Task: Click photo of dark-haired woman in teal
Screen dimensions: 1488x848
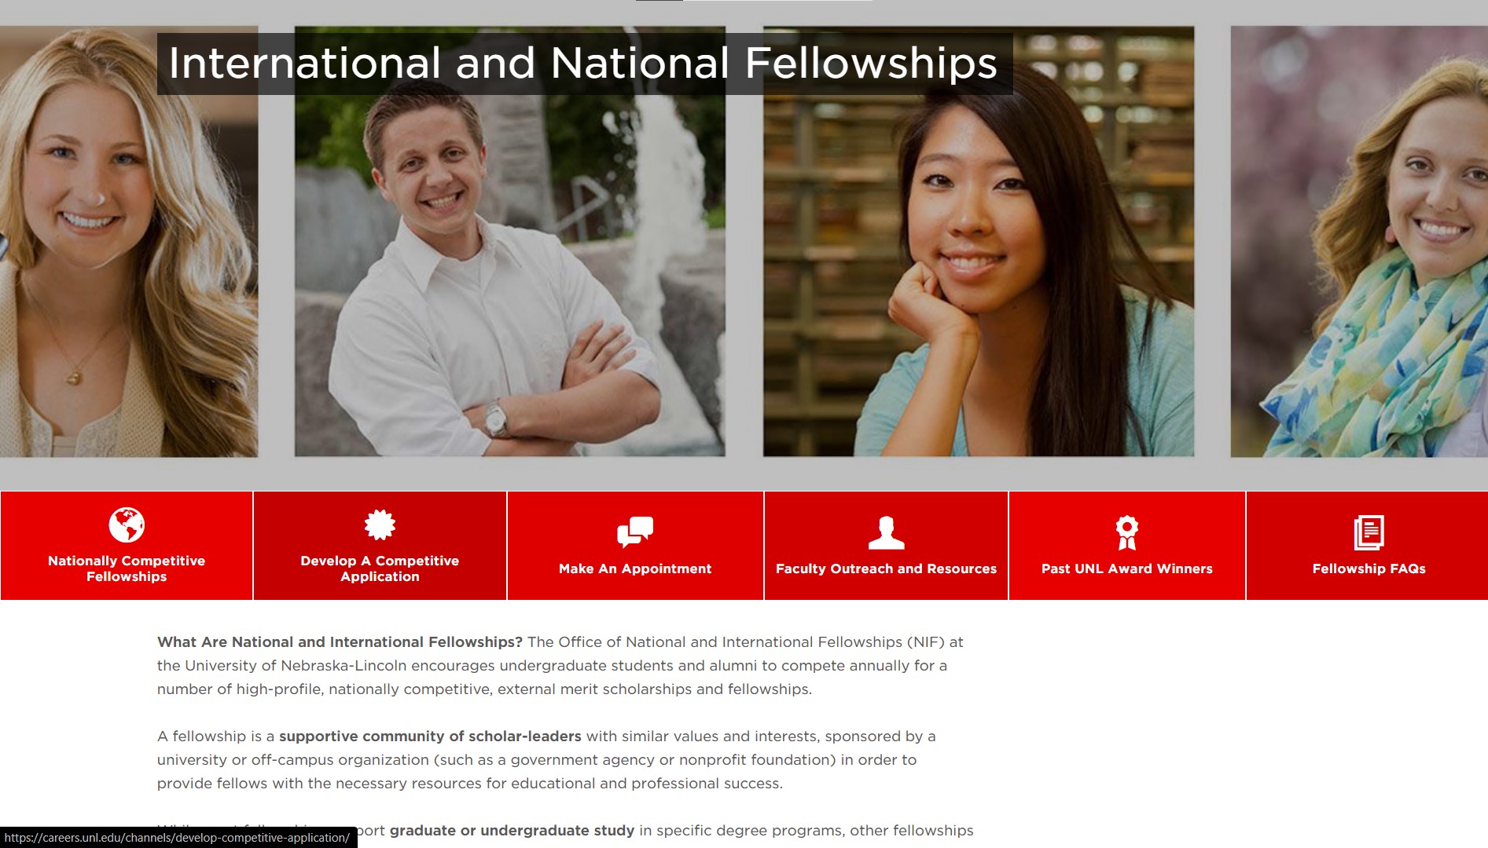Action: click(x=978, y=283)
